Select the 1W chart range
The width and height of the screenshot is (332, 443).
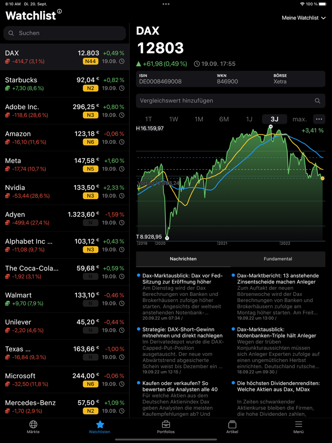tap(174, 119)
